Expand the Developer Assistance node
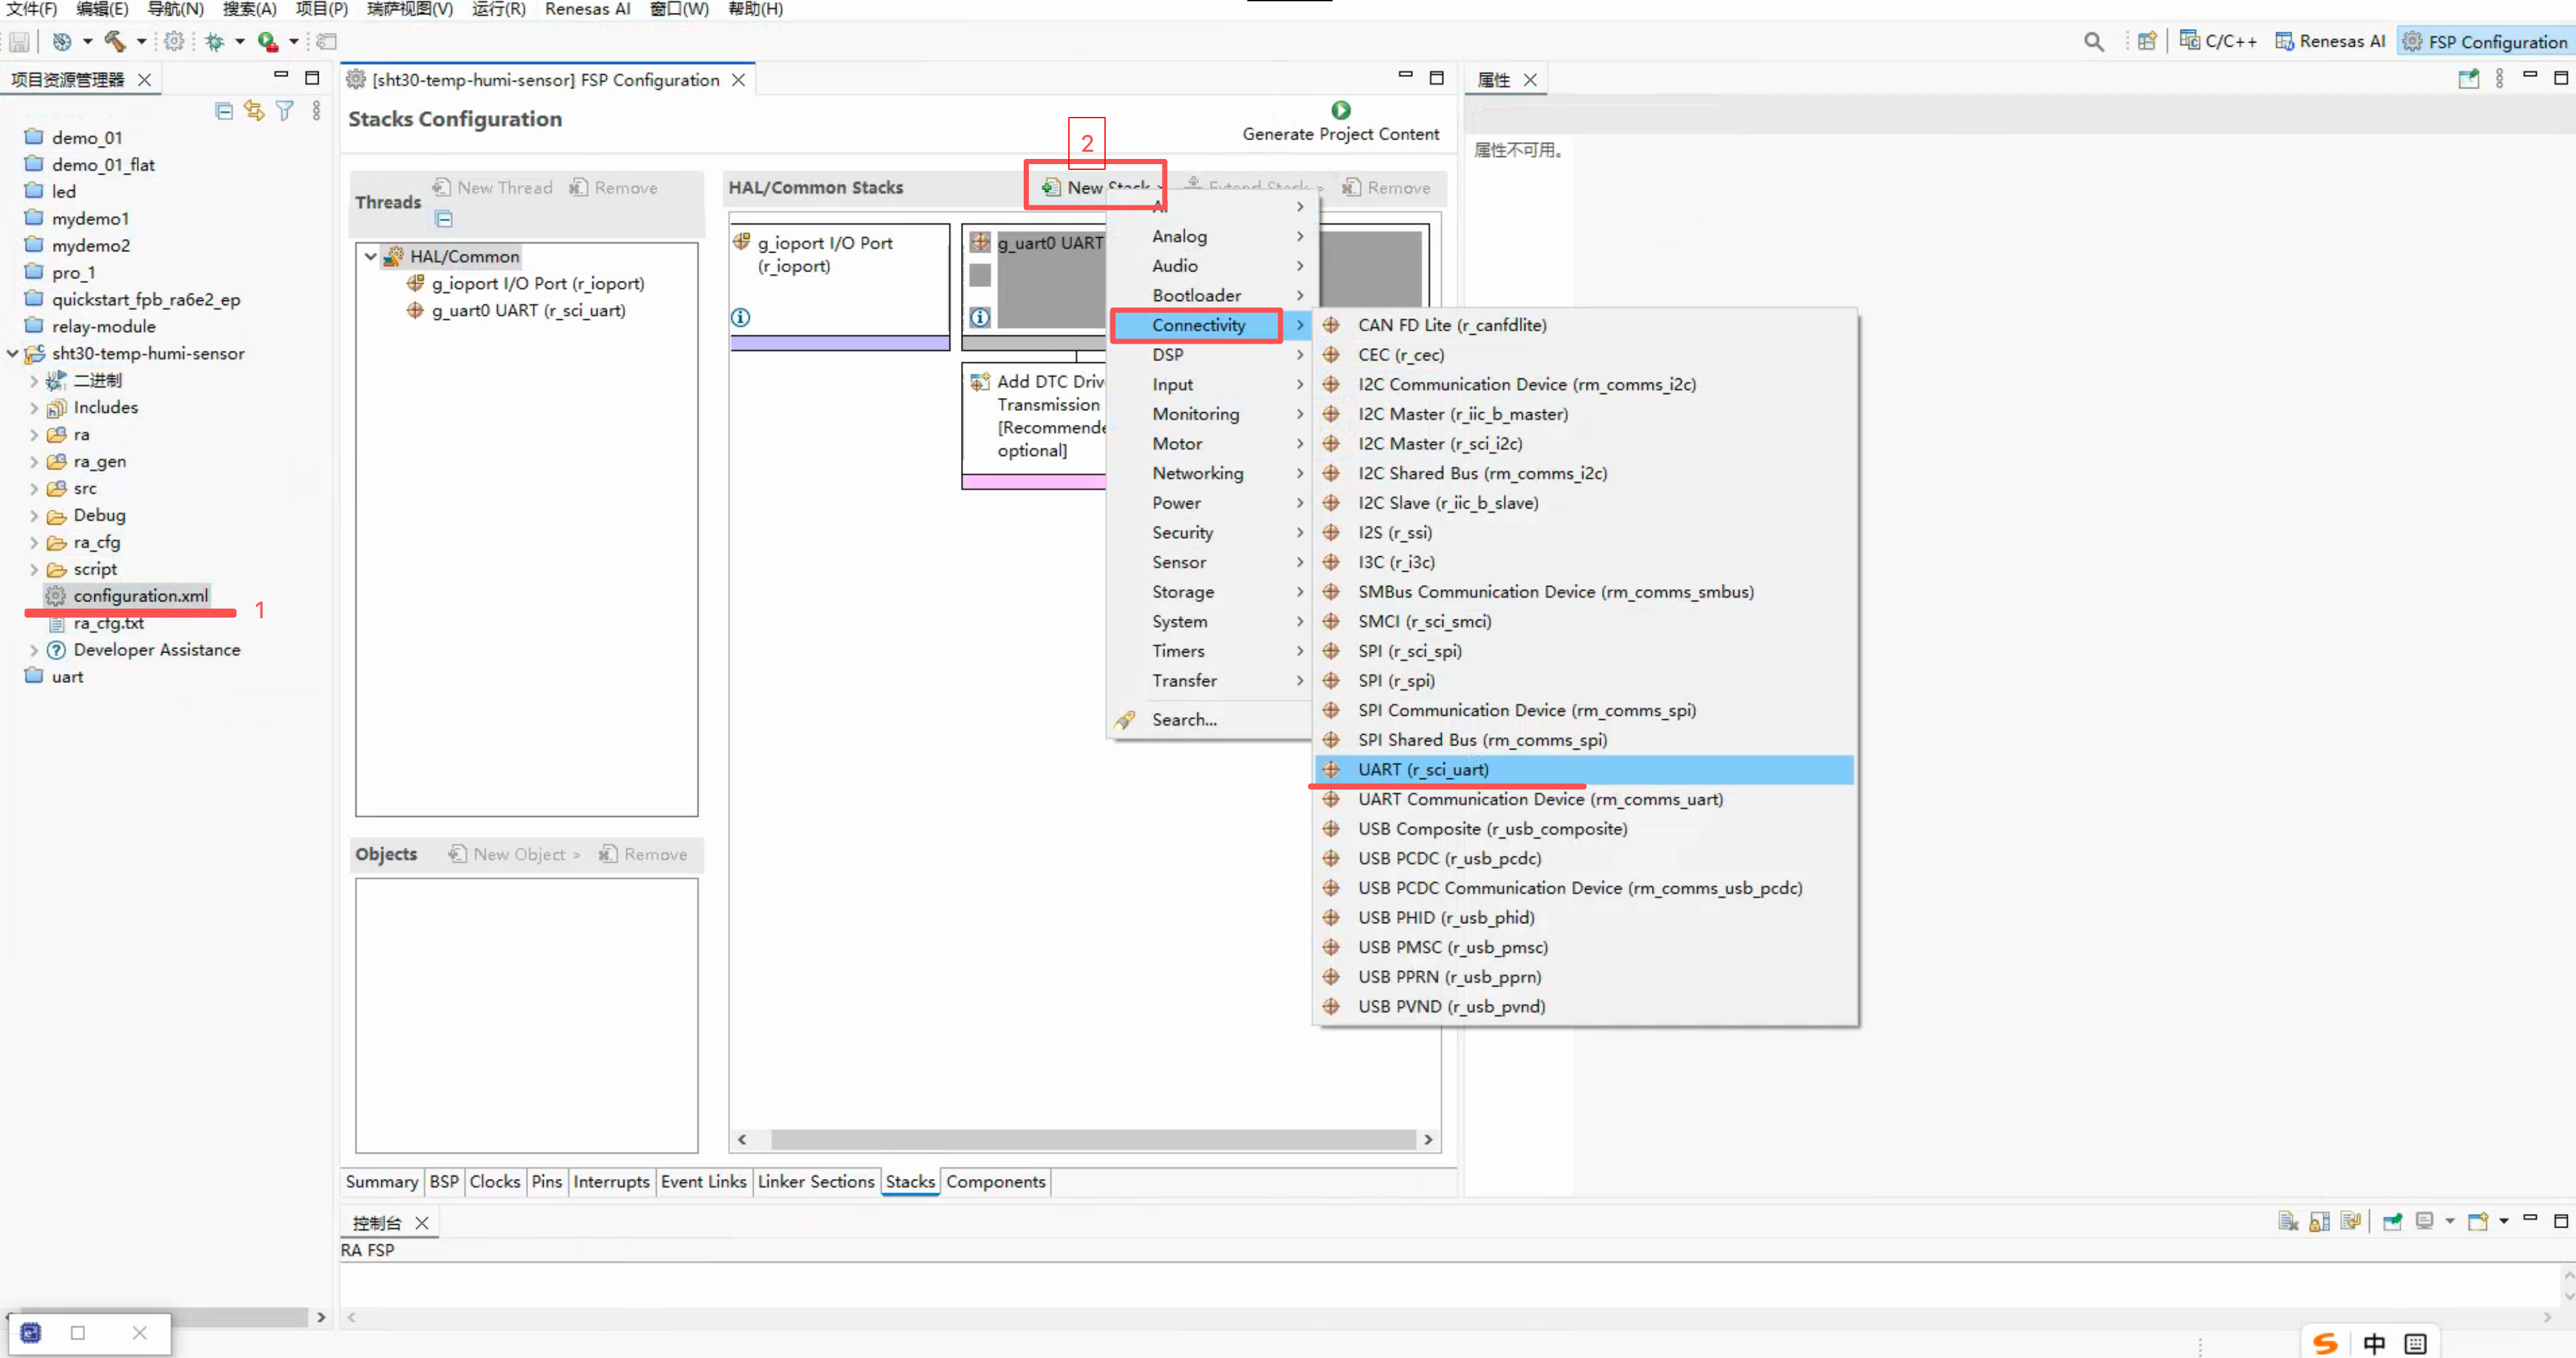The width and height of the screenshot is (2576, 1358). click(x=34, y=650)
